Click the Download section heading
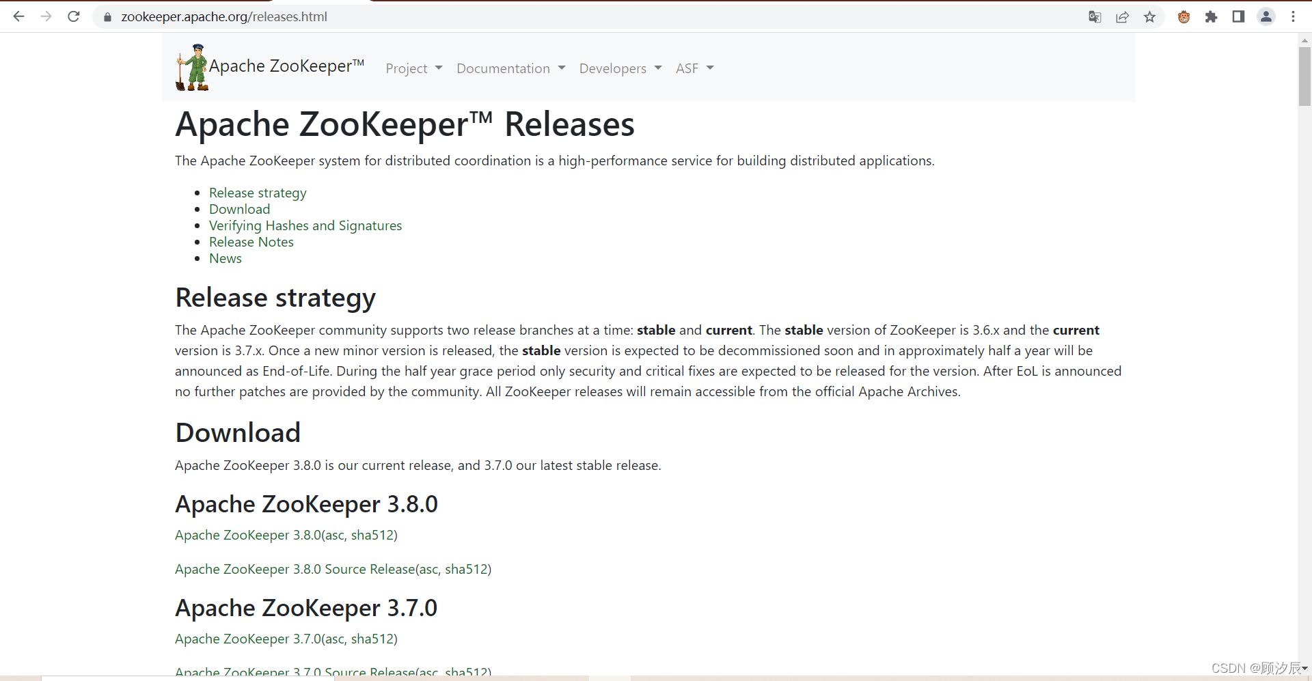The height and width of the screenshot is (681, 1312). (238, 433)
